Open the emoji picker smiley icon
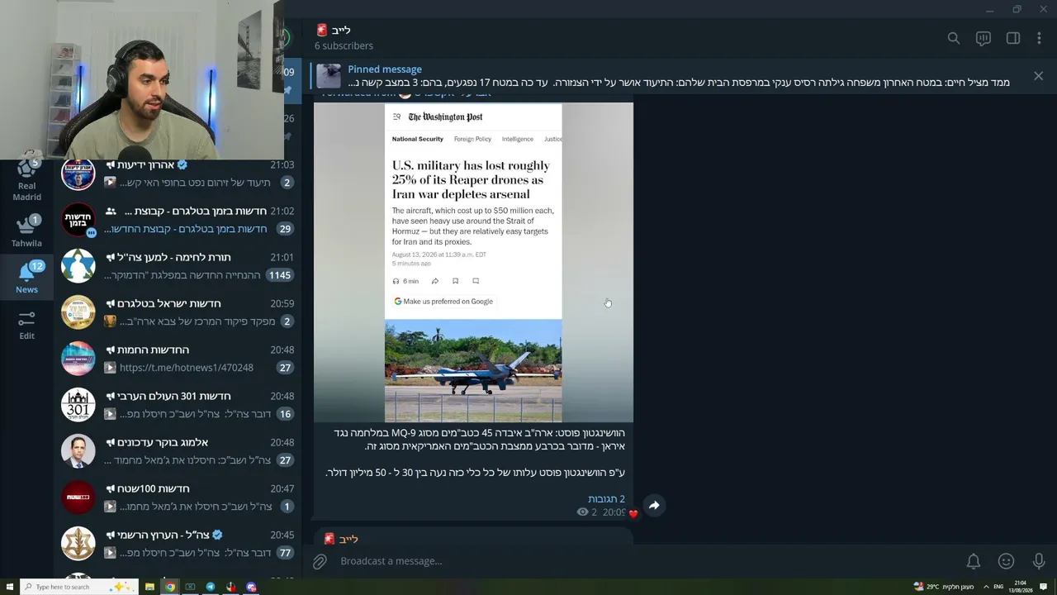1057x595 pixels. 1006,562
